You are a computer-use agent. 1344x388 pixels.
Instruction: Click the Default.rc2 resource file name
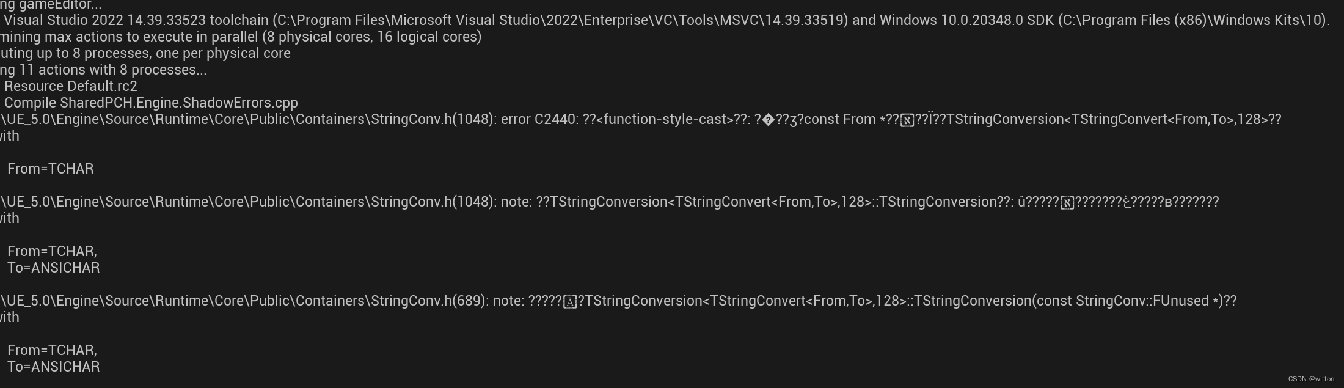[x=102, y=86]
